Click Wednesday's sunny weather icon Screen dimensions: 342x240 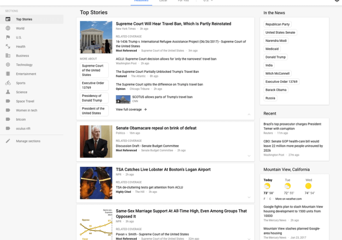tap(308, 186)
